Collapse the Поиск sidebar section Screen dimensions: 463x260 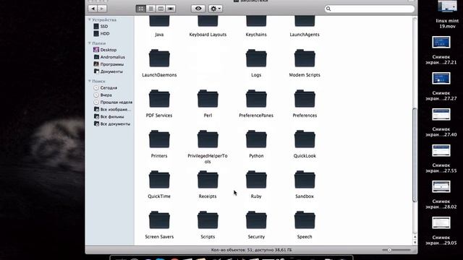click(90, 81)
